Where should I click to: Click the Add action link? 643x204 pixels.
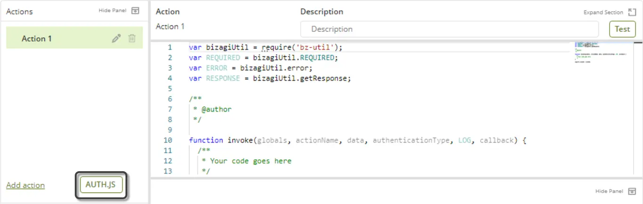(25, 185)
